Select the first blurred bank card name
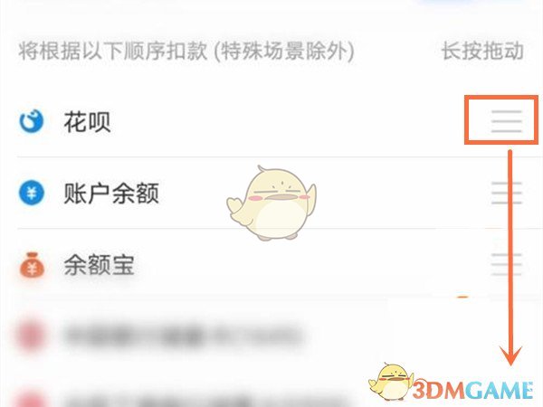The image size is (543, 407). coord(183,335)
